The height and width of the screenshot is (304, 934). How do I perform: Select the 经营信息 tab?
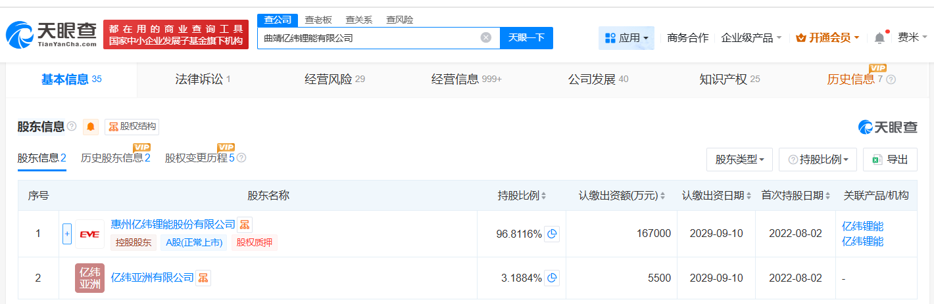[466, 79]
